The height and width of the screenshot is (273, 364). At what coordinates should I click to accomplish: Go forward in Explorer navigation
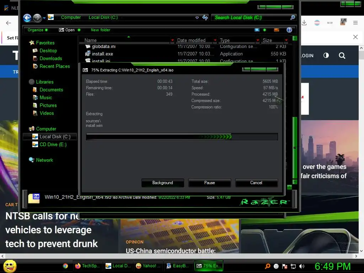coord(37,18)
